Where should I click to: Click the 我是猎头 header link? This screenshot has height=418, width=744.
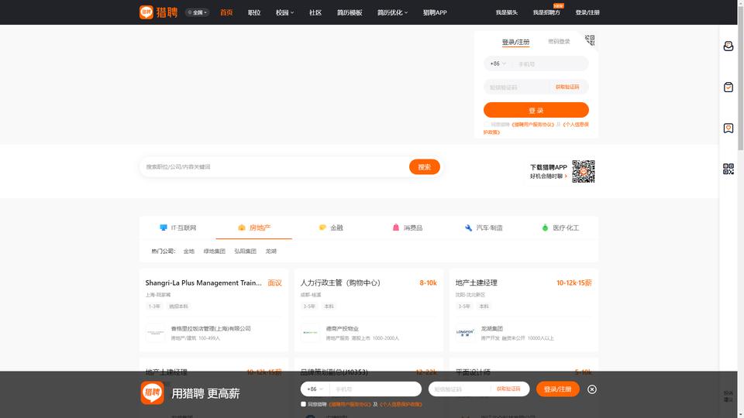click(x=507, y=12)
